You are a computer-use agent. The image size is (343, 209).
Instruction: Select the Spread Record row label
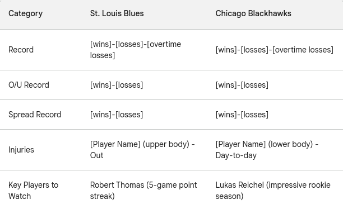pyautogui.click(x=35, y=115)
